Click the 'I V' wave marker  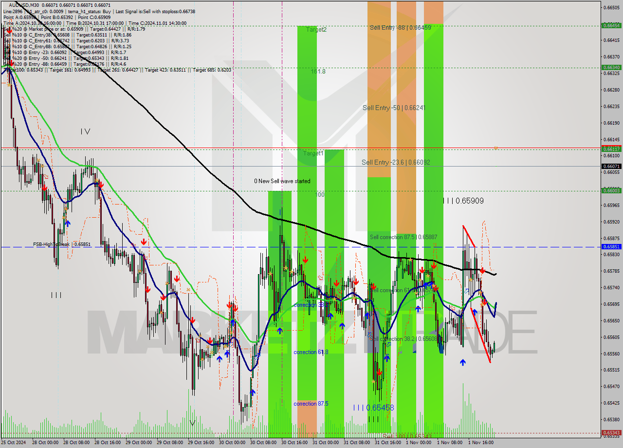coord(85,131)
